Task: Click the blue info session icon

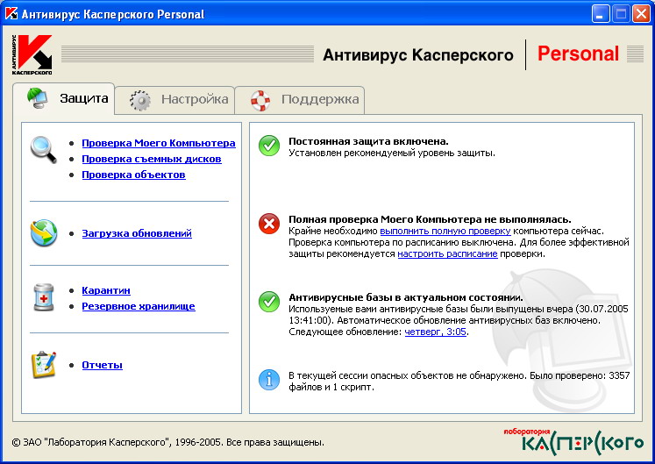Action: (x=269, y=380)
